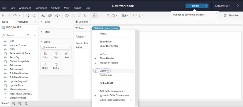The height and width of the screenshot is (107, 243).
Task: Click the Show Me button
Action: (231, 16)
